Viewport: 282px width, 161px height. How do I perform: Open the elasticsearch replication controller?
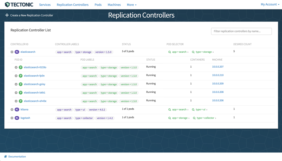point(28,52)
